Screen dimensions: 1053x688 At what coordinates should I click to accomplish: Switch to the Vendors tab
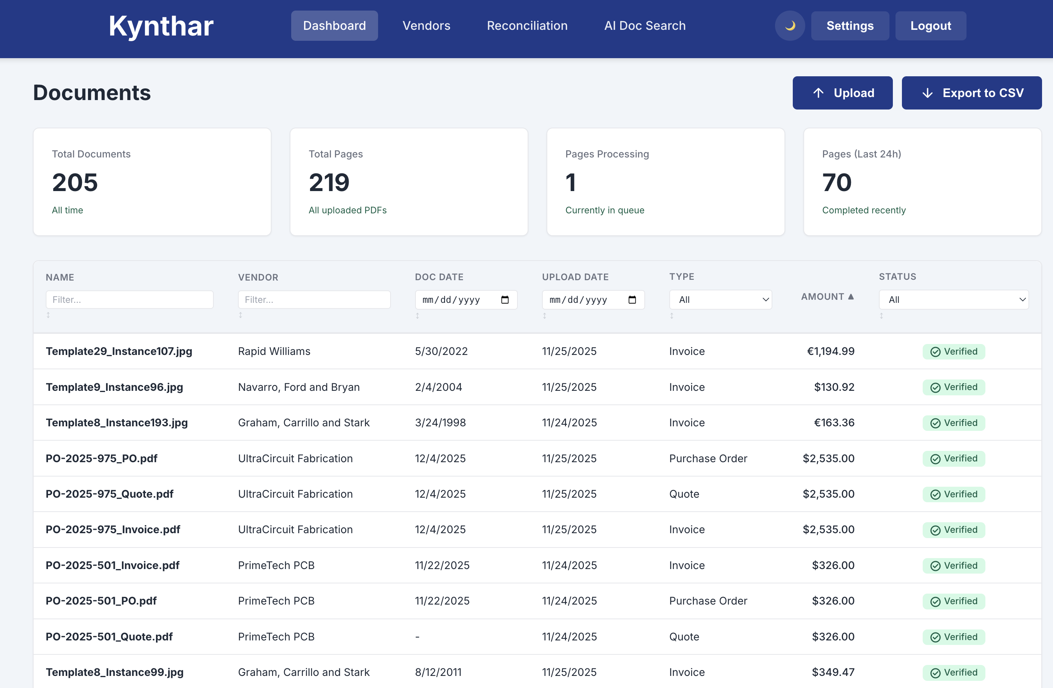[426, 26]
